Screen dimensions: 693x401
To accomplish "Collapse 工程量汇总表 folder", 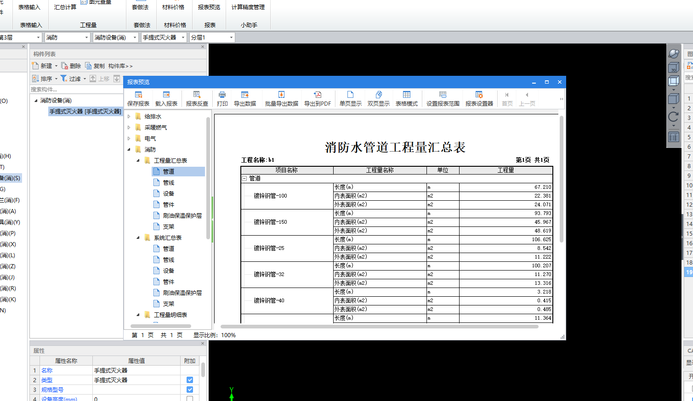I will [138, 161].
